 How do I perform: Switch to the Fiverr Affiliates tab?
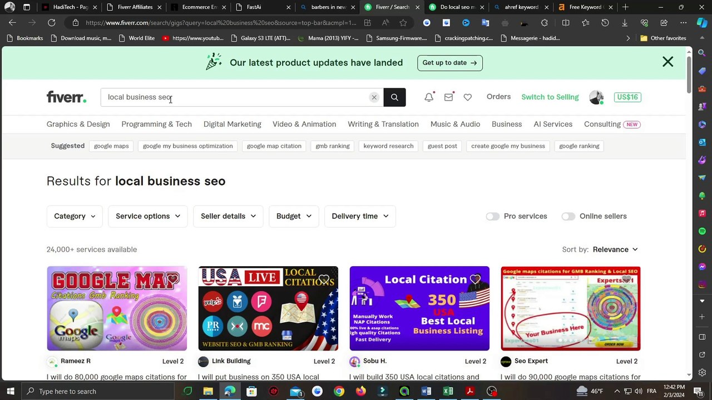(131, 7)
